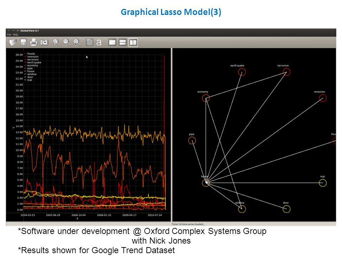Click the '2005-06-29' x-axis date
This screenshot has height=256, width=342.
pos(53,215)
